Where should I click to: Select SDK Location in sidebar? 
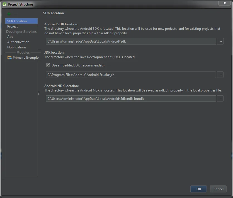pyautogui.click(x=17, y=21)
